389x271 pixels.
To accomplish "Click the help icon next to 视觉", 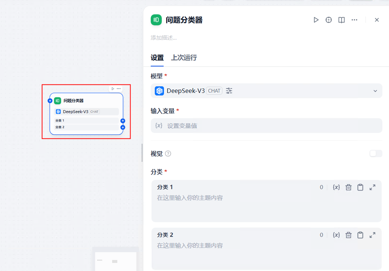I will [168, 153].
